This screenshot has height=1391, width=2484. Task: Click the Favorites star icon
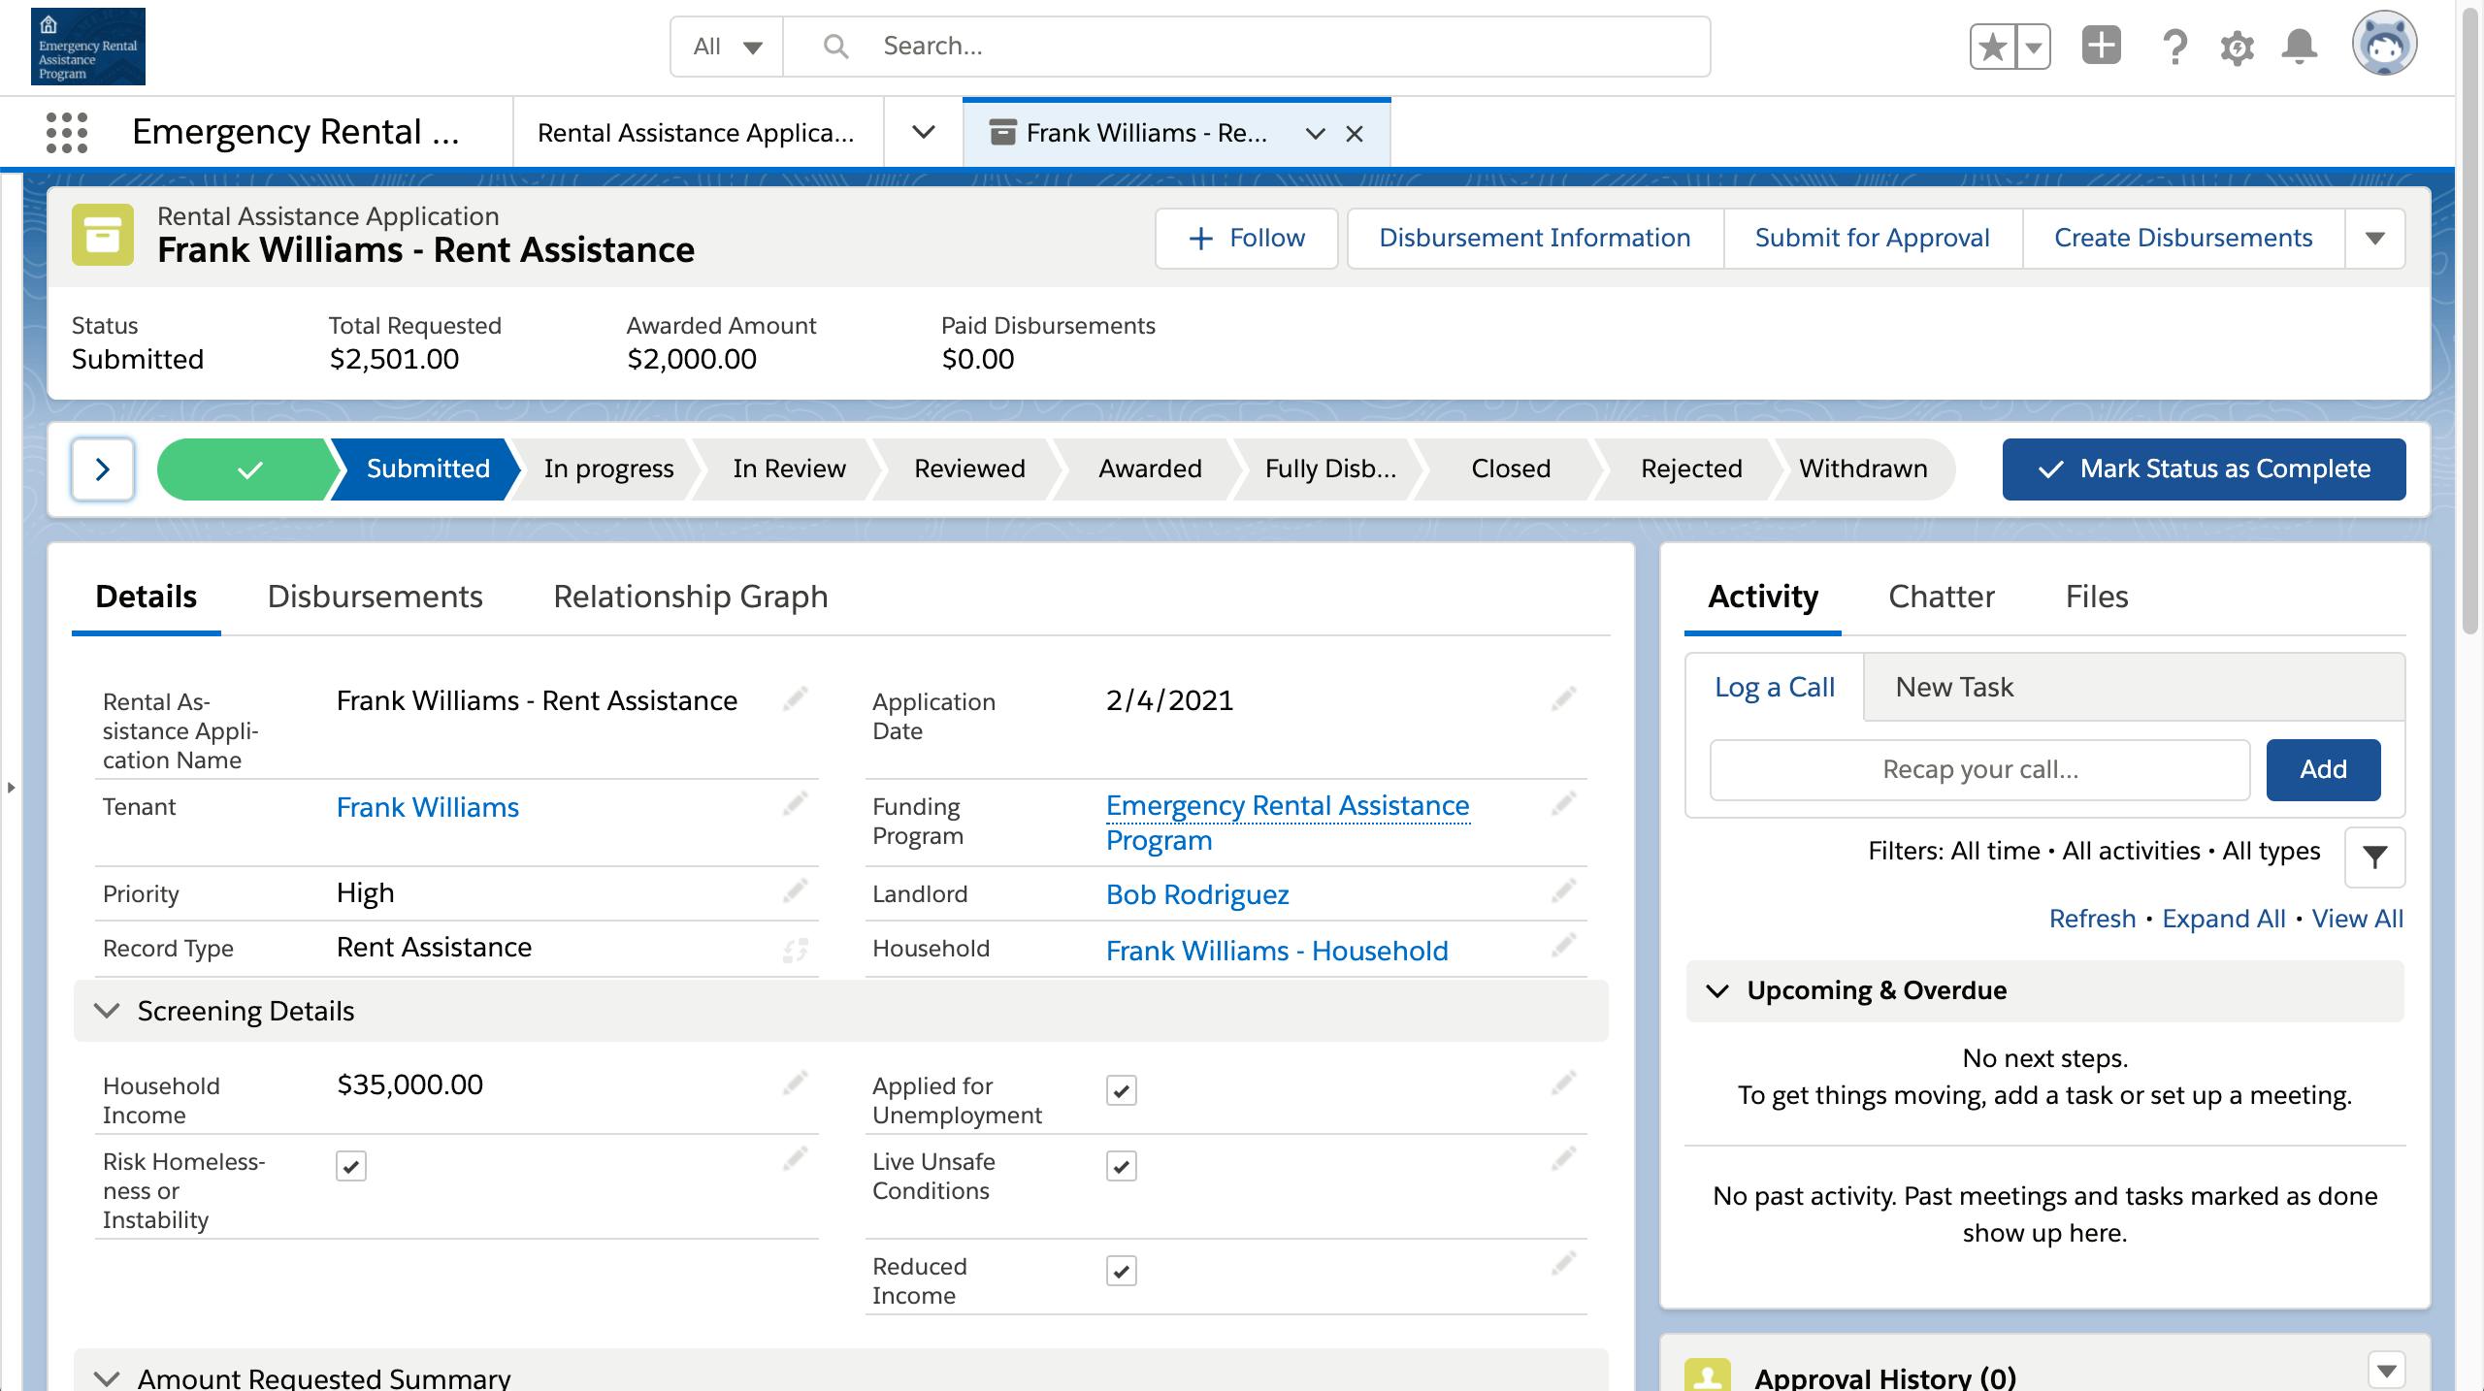tap(1992, 47)
